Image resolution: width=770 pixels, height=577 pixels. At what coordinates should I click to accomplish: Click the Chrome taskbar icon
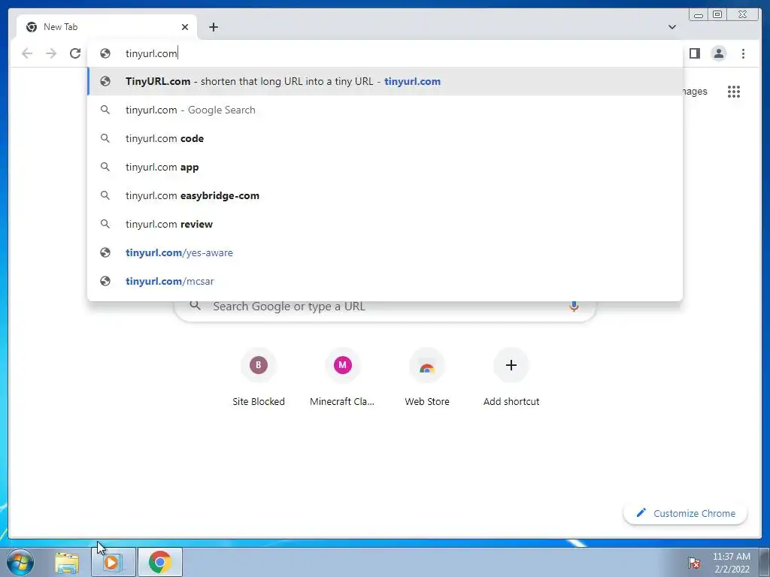(160, 562)
